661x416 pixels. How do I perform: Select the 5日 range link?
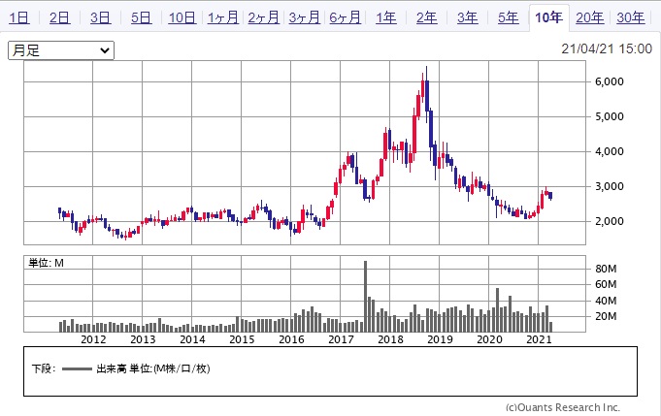[x=141, y=18]
